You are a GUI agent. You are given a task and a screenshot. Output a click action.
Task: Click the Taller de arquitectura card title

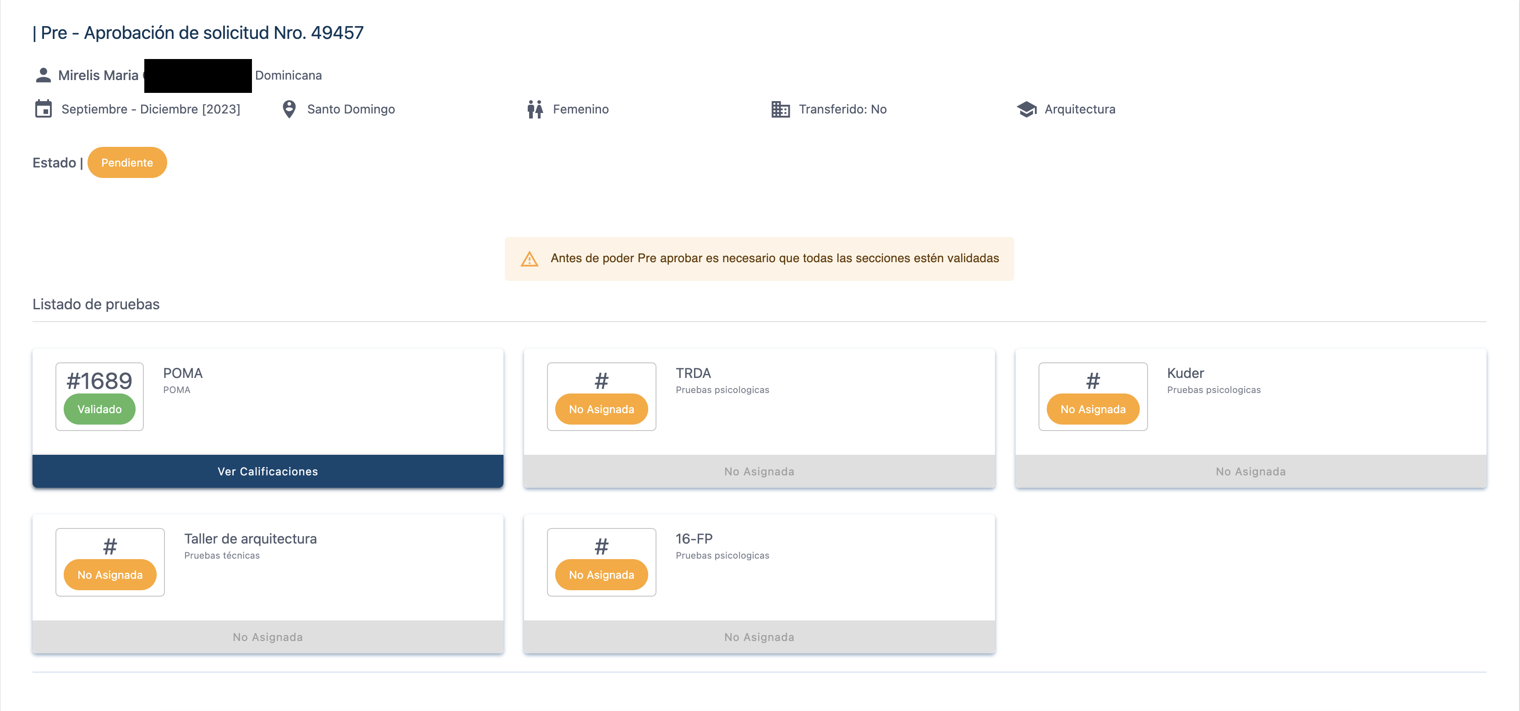tap(250, 539)
